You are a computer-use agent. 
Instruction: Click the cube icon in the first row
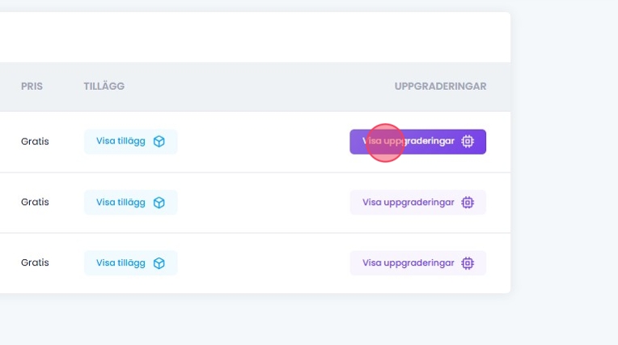click(x=159, y=142)
